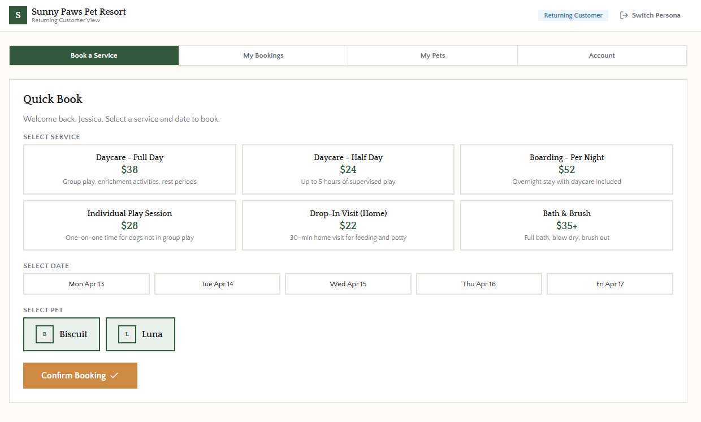Image resolution: width=701 pixels, height=422 pixels.
Task: Click 'Overnight stay with daycare included' text
Action: pos(566,182)
